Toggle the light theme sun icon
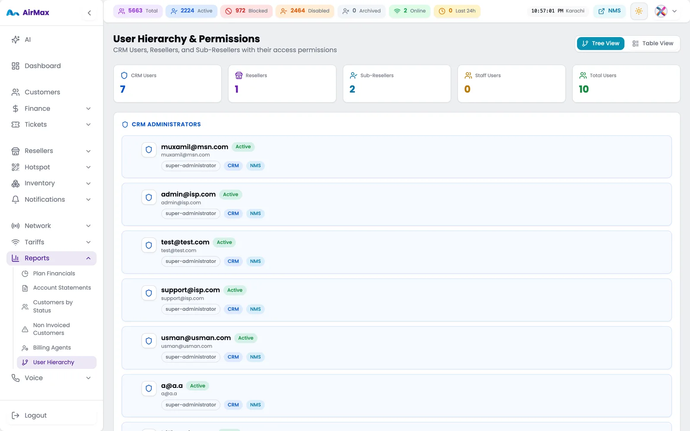The height and width of the screenshot is (431, 690). point(639,11)
